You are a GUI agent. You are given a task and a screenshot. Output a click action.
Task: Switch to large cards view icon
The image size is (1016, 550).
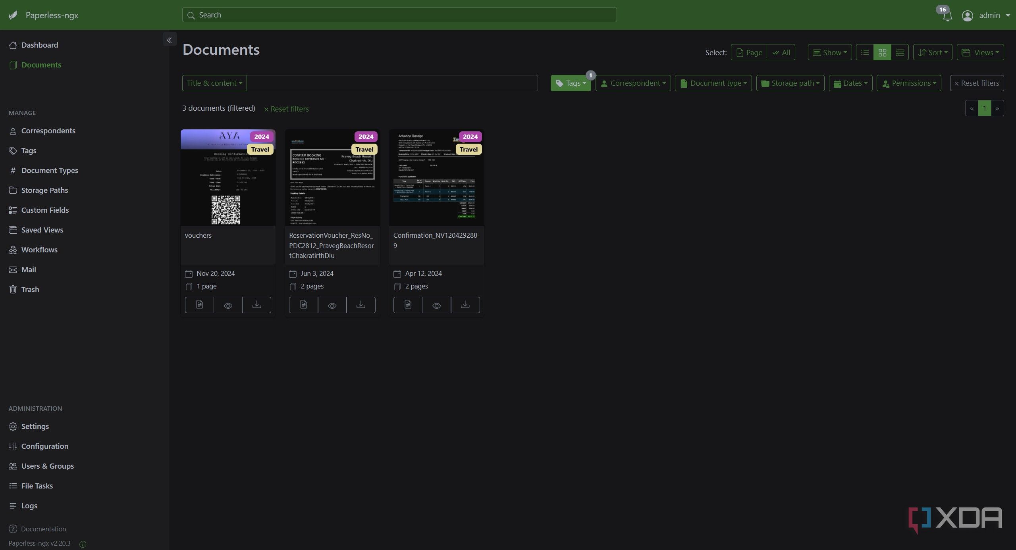(x=900, y=52)
